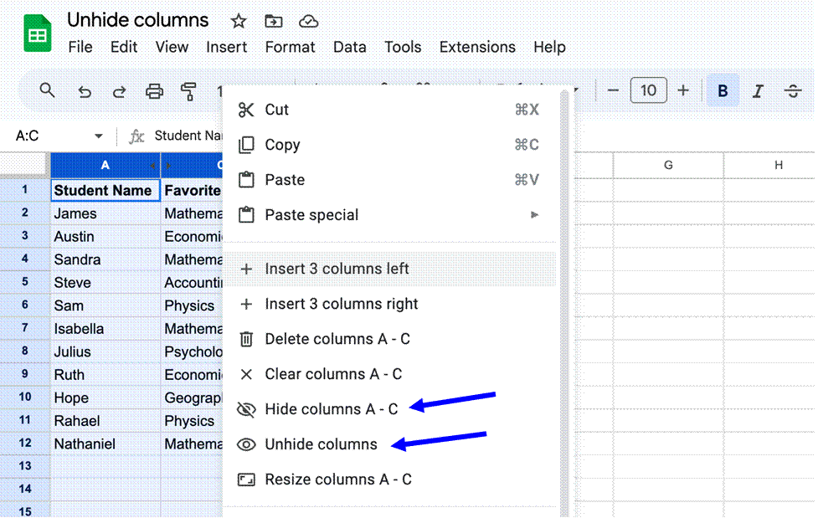Viewport: 818px width, 518px height.
Task: Print the spreadsheet
Action: [154, 90]
